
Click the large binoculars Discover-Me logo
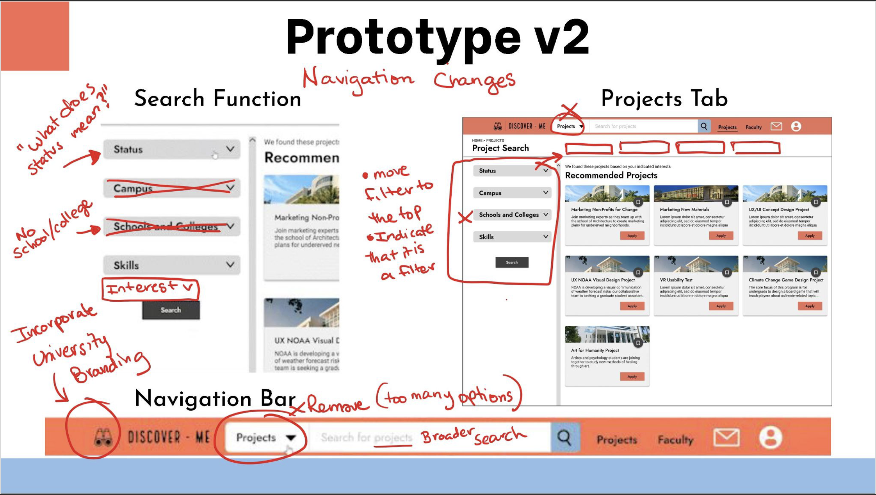coord(103,437)
